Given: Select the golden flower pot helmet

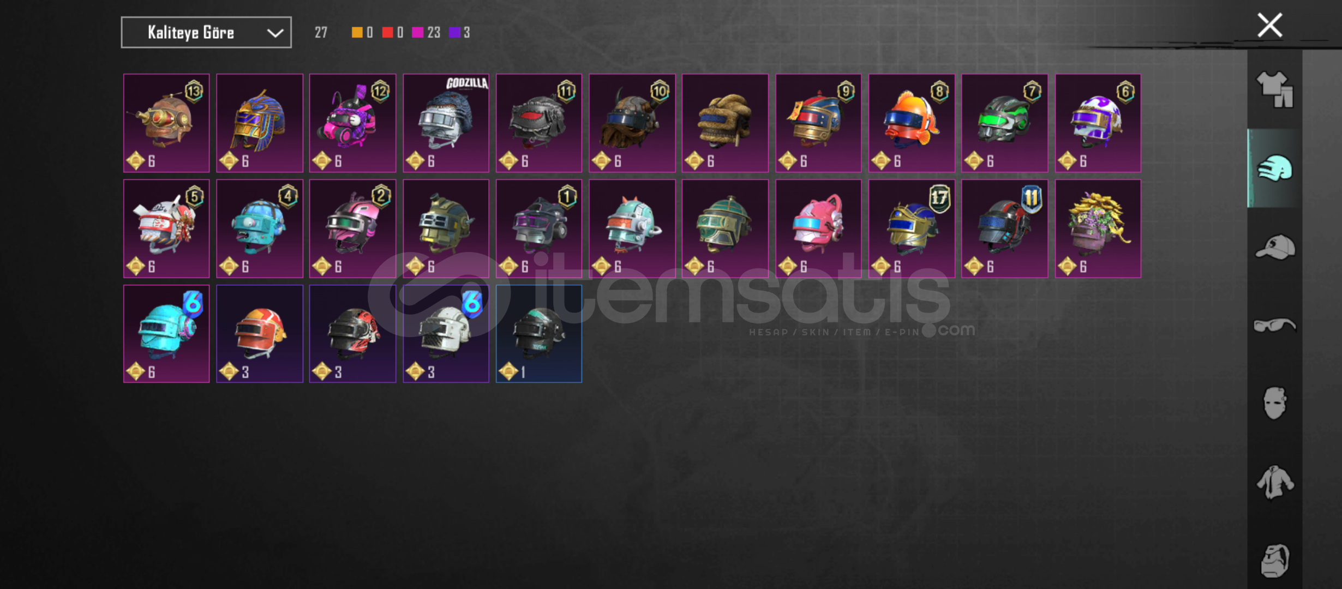Looking at the screenshot, I should point(1098,229).
